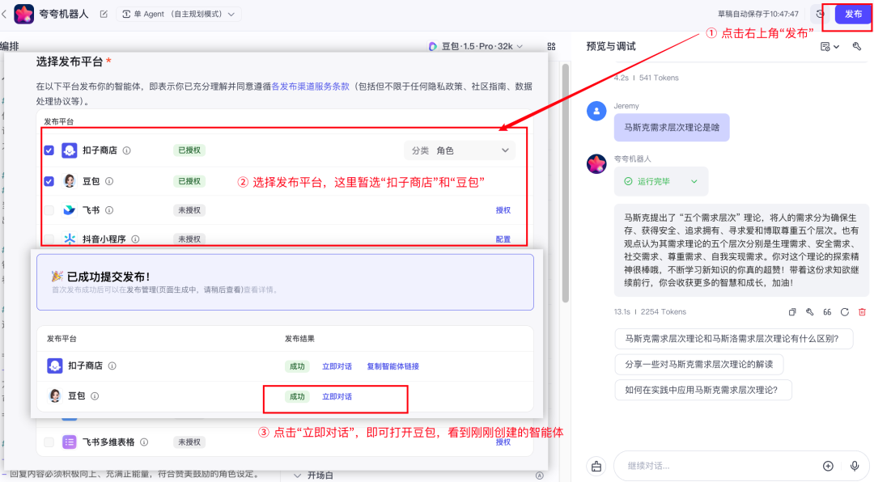The image size is (874, 482).
Task: Uncheck the 豆包 platform checkbox
Action: (49, 181)
